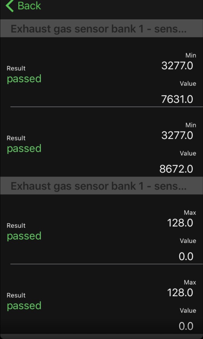Tap the passed result beside value 8672.0
The image size is (203, 339).
[24, 149]
